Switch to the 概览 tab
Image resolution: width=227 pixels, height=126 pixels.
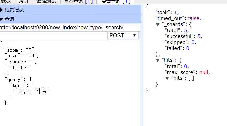click(x=6, y=1)
